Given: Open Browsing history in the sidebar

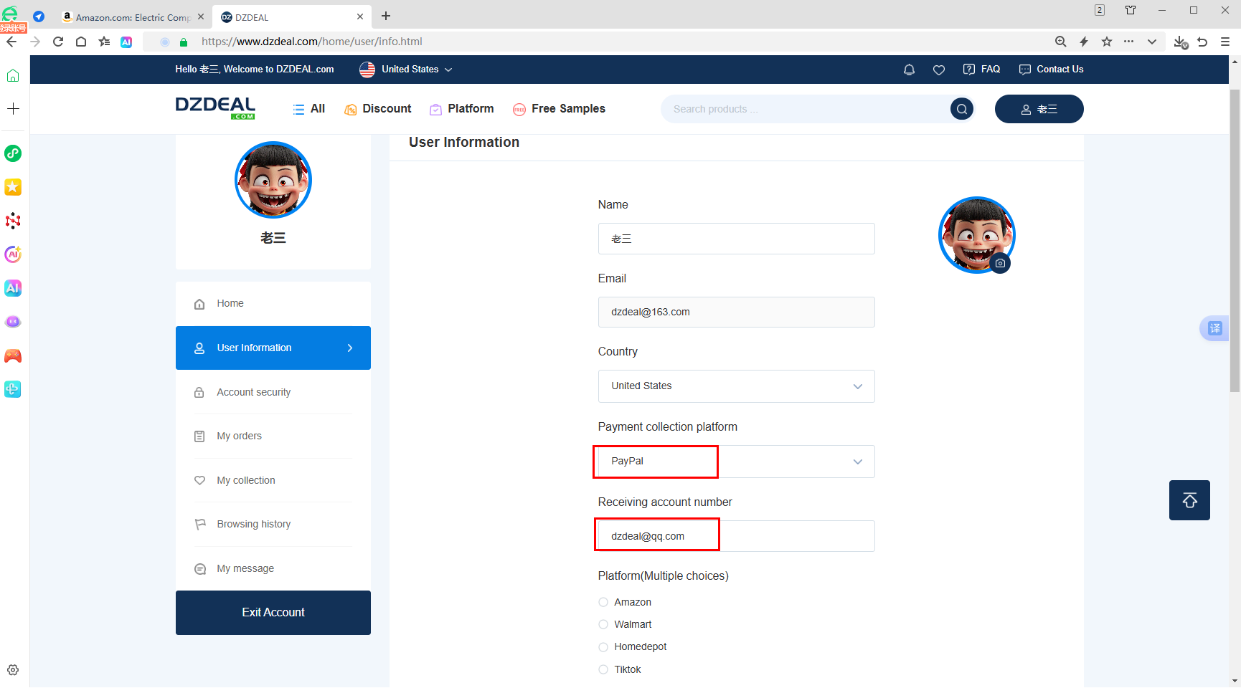Looking at the screenshot, I should click(x=273, y=525).
